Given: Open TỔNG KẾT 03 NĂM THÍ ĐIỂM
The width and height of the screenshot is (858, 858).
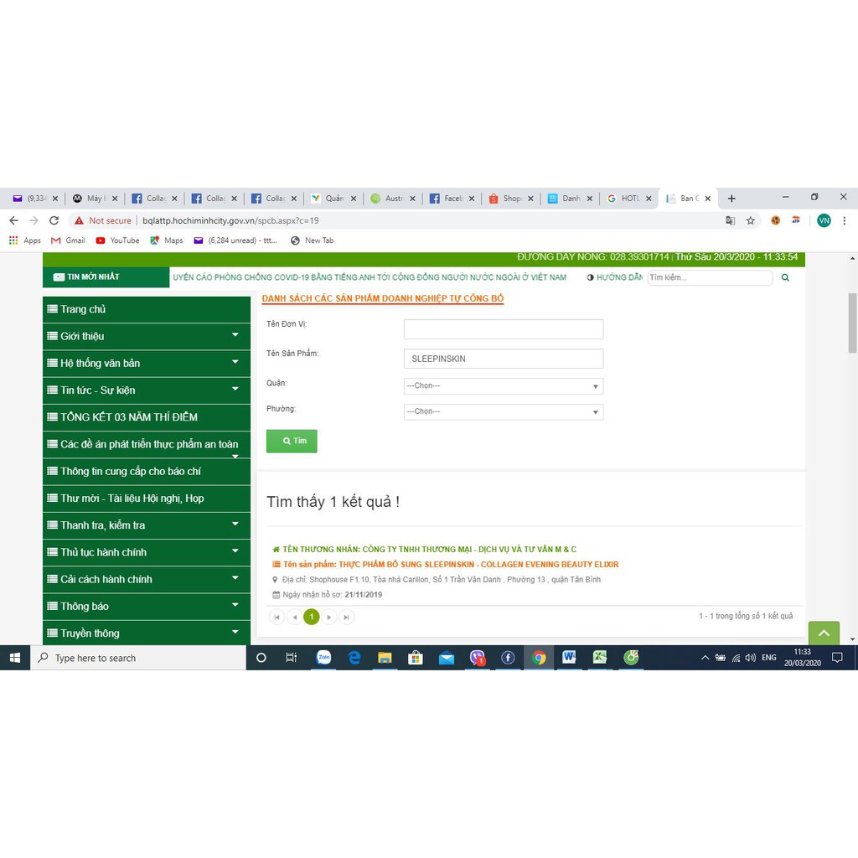Looking at the screenshot, I should [147, 417].
